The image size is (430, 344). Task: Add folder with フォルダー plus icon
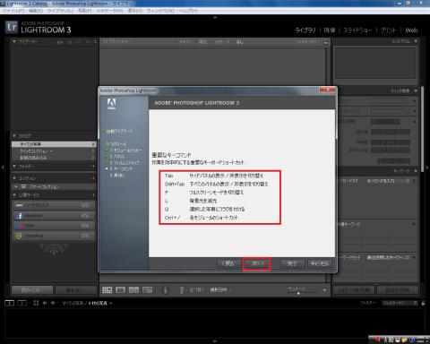(x=93, y=166)
